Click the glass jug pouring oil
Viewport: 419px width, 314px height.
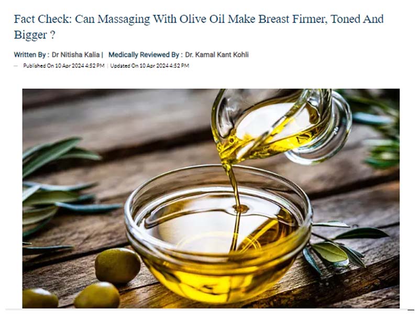(x=281, y=126)
